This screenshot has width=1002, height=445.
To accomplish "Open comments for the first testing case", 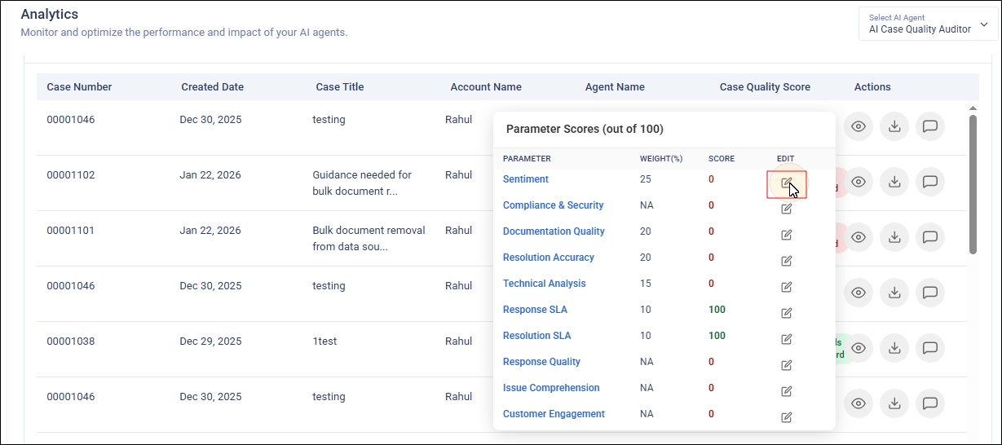I will [x=929, y=126].
